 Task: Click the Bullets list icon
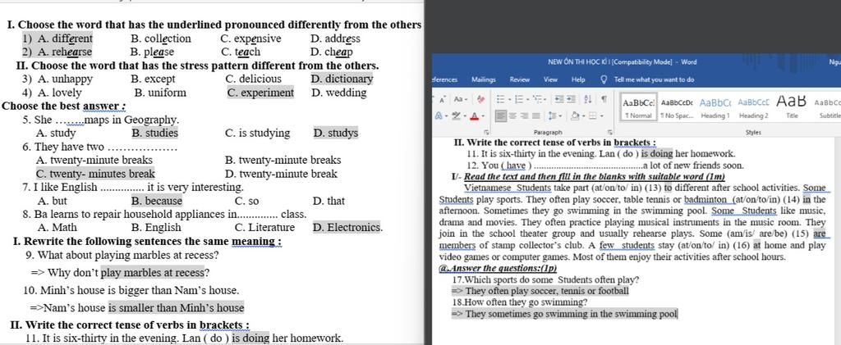click(500, 99)
